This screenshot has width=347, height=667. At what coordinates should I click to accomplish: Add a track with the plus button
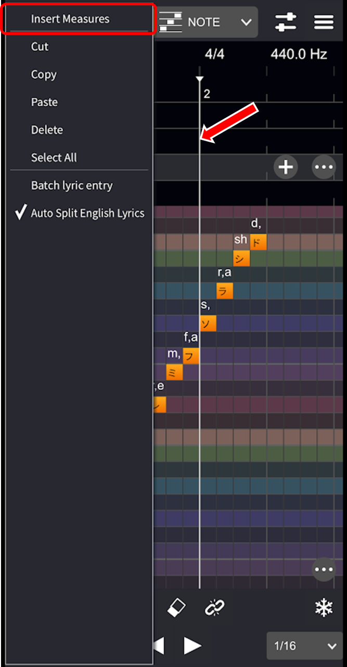(286, 167)
